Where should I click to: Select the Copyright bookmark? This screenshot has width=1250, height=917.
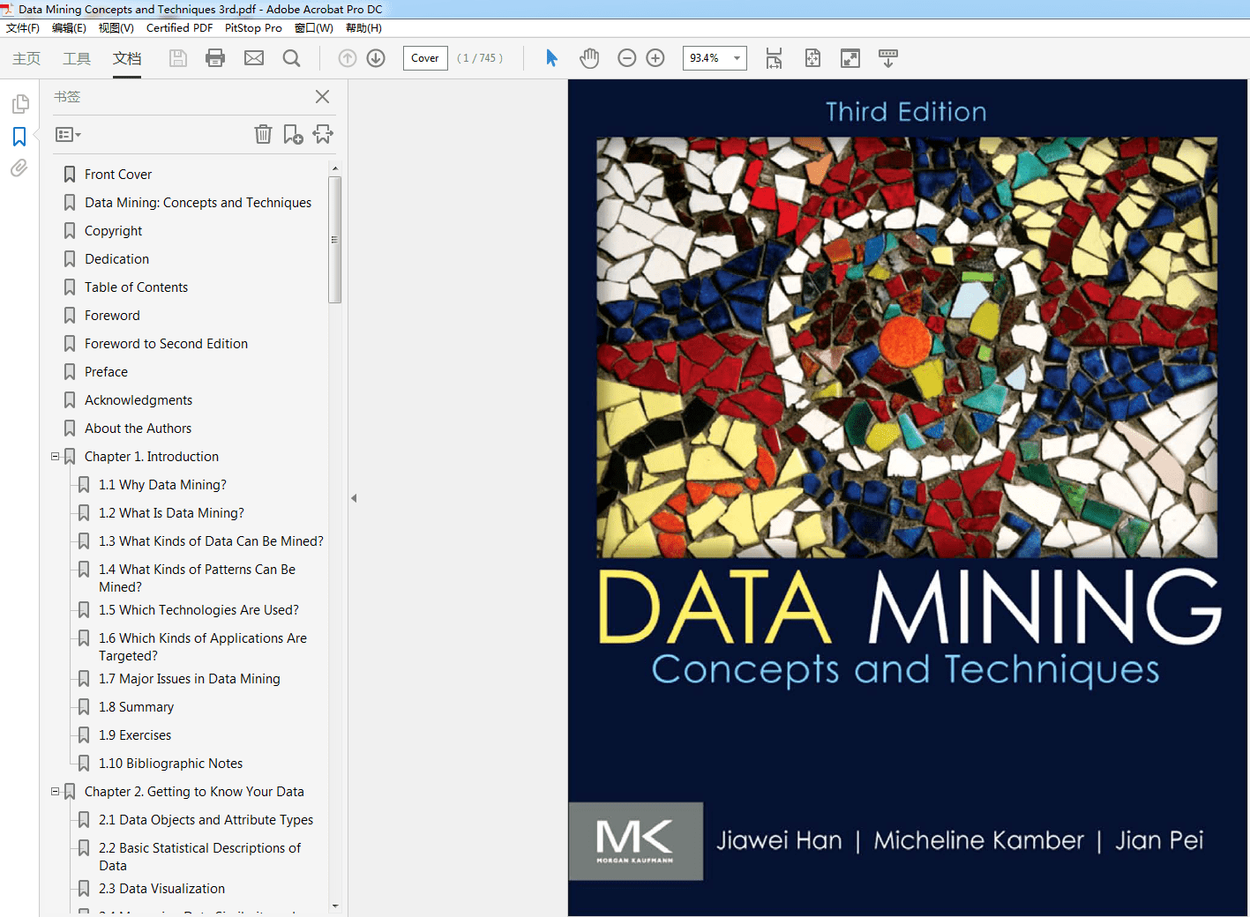[x=114, y=230]
